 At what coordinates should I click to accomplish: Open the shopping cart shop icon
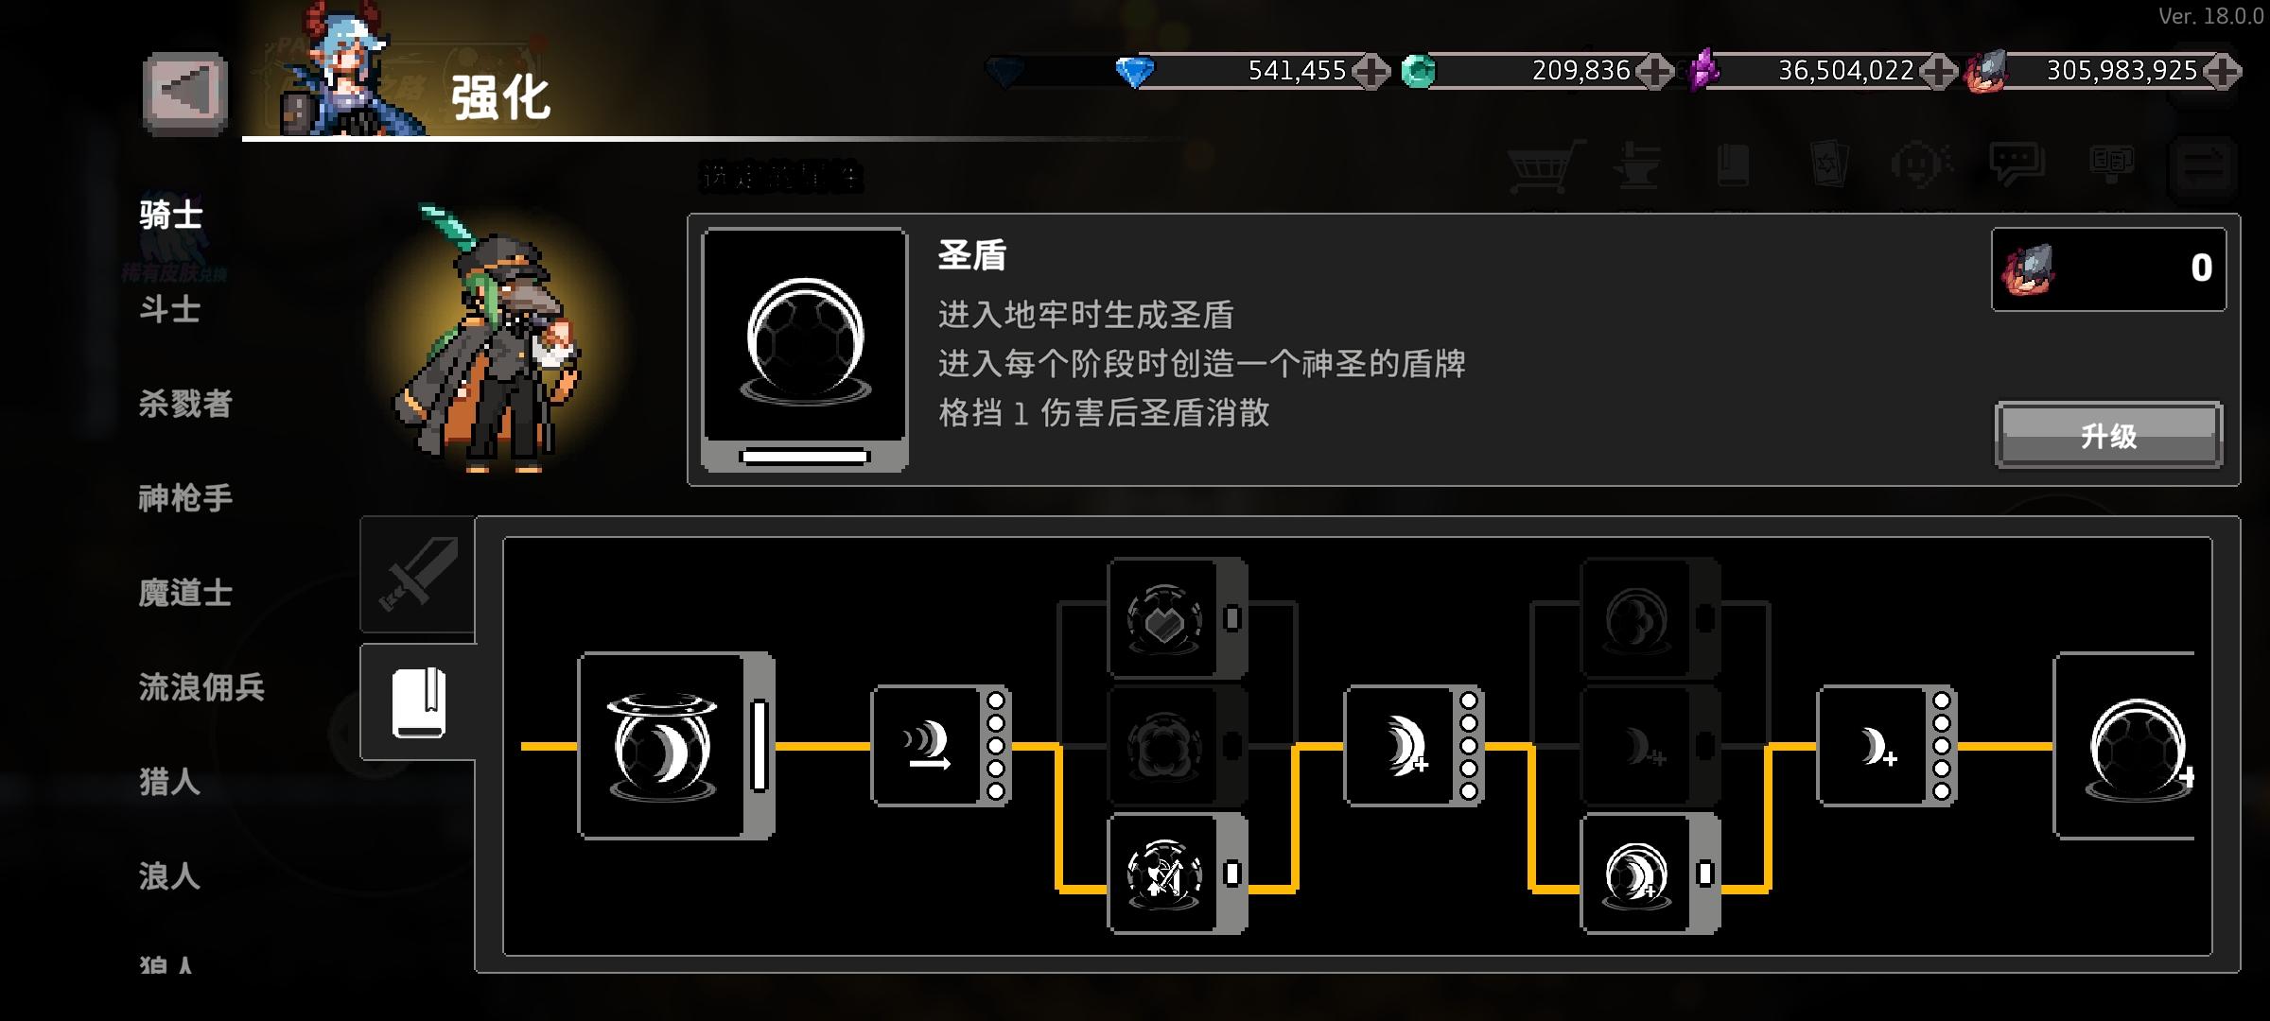tap(1544, 168)
